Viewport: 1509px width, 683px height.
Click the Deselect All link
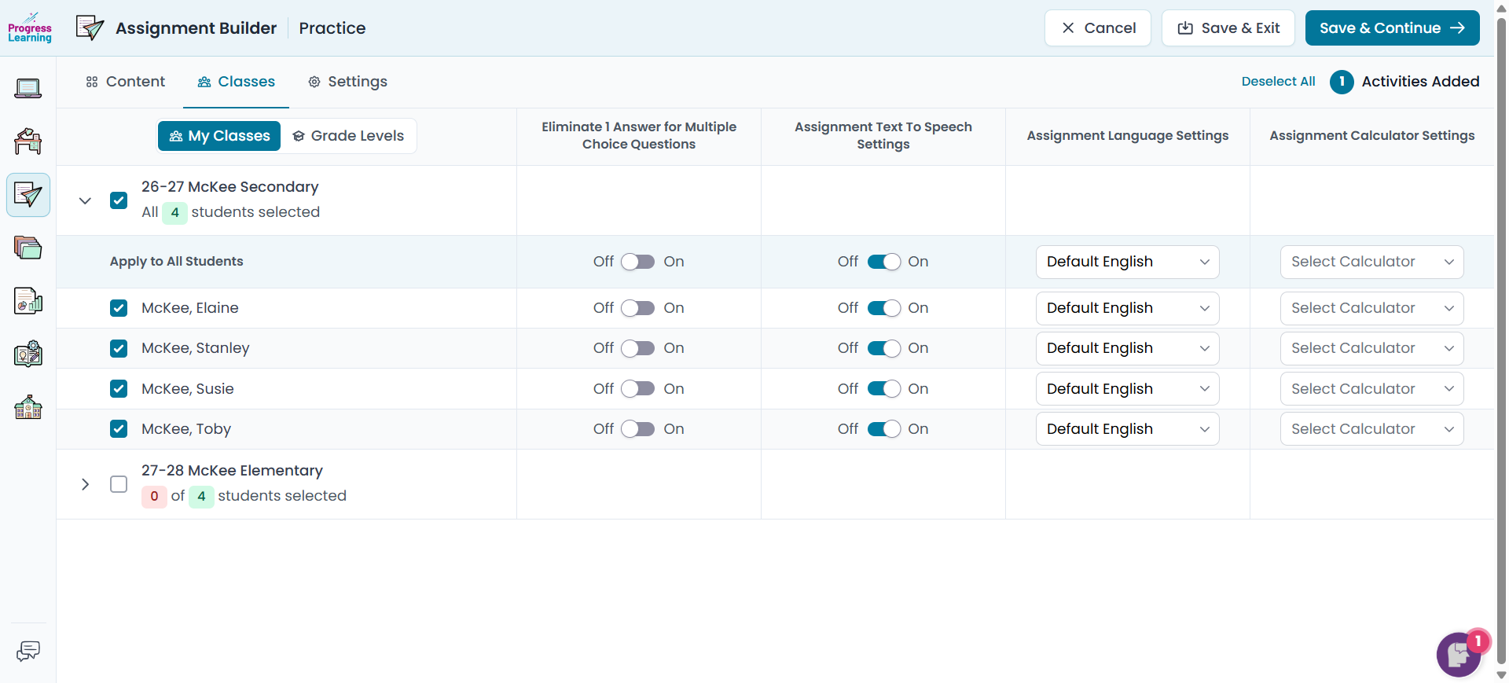1278,82
